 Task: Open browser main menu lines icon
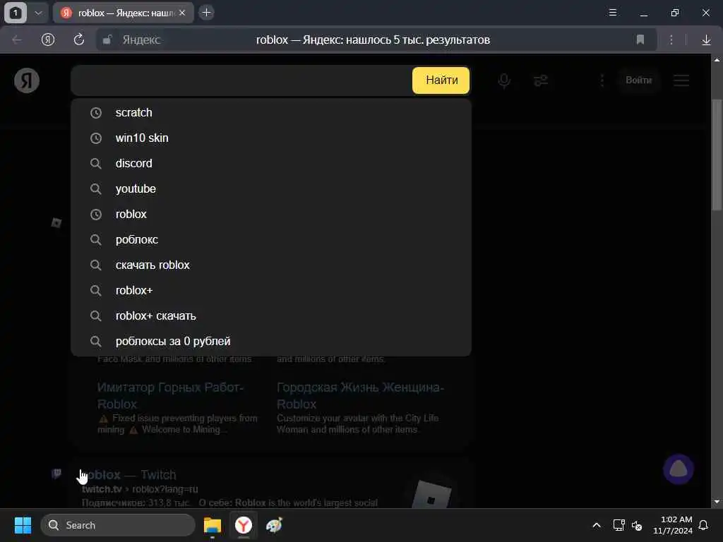613,13
